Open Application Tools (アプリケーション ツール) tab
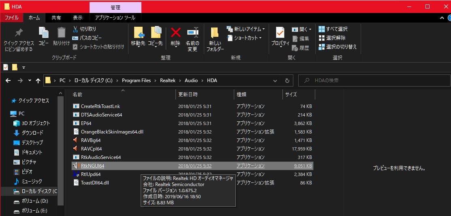Screen dimensions: 451x216 [x=115, y=18]
